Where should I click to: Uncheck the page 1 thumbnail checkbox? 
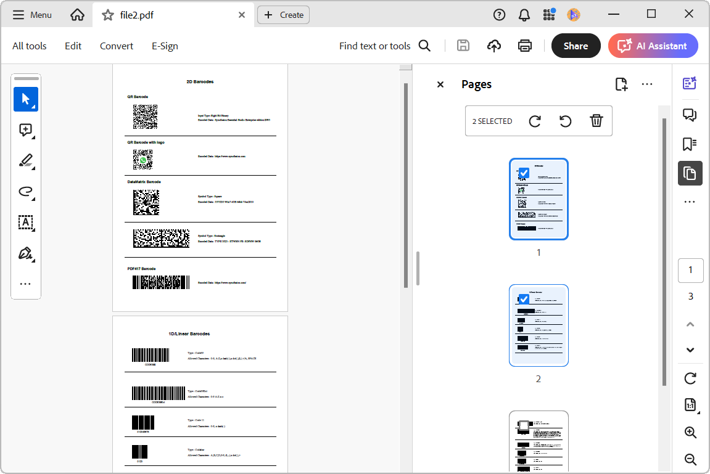point(524,173)
